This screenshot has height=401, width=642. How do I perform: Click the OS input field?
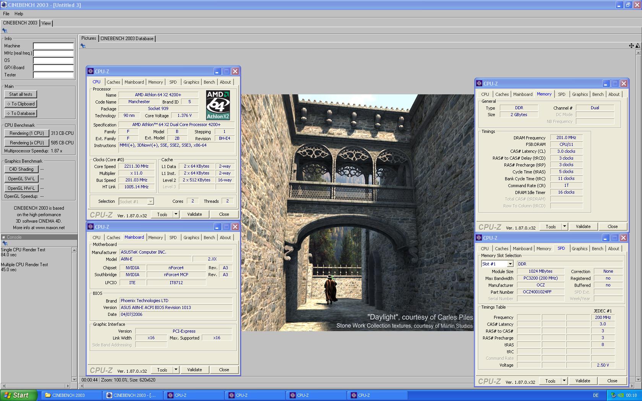point(53,60)
